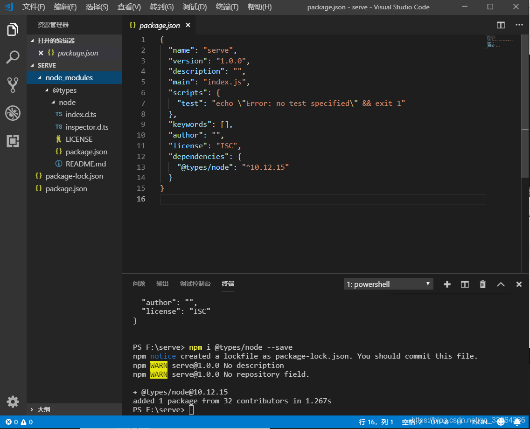The width and height of the screenshot is (530, 429).
Task: Split the editor to the right
Action: point(501,25)
